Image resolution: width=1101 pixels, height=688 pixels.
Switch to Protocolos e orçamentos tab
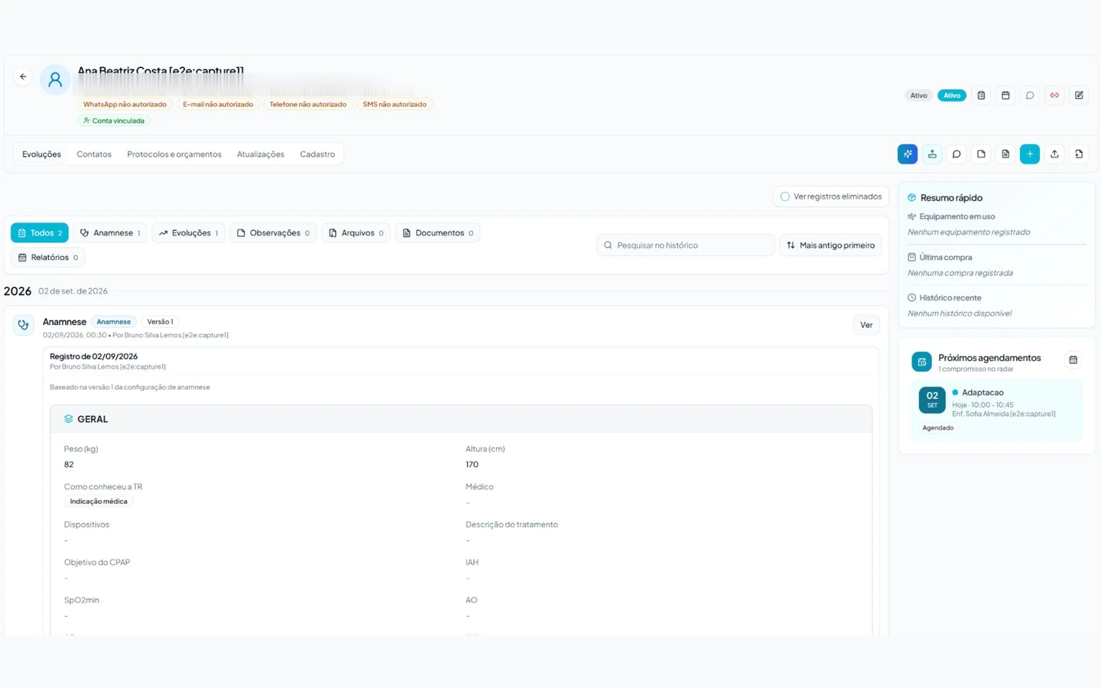click(x=174, y=154)
